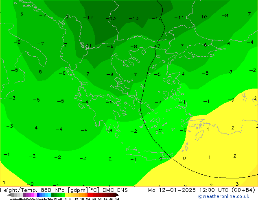
Task: Click the "54" label under the color scale
Action: click(117, 199)
